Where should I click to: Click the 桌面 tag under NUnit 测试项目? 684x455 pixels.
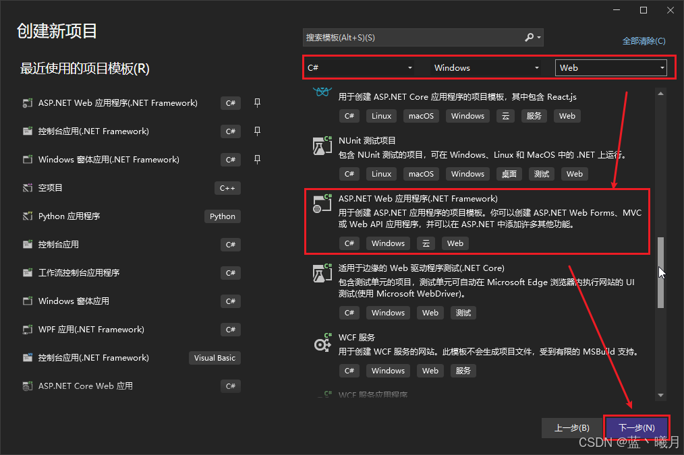(509, 174)
